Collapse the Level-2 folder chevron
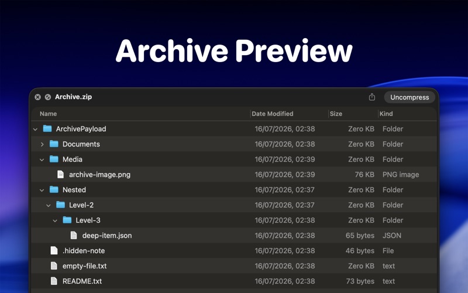The image size is (468, 293). (x=49, y=206)
